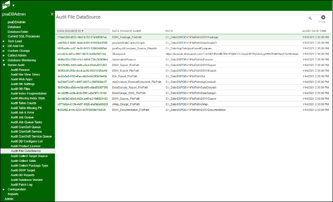Open Audit Job & Error

(x=22, y=113)
